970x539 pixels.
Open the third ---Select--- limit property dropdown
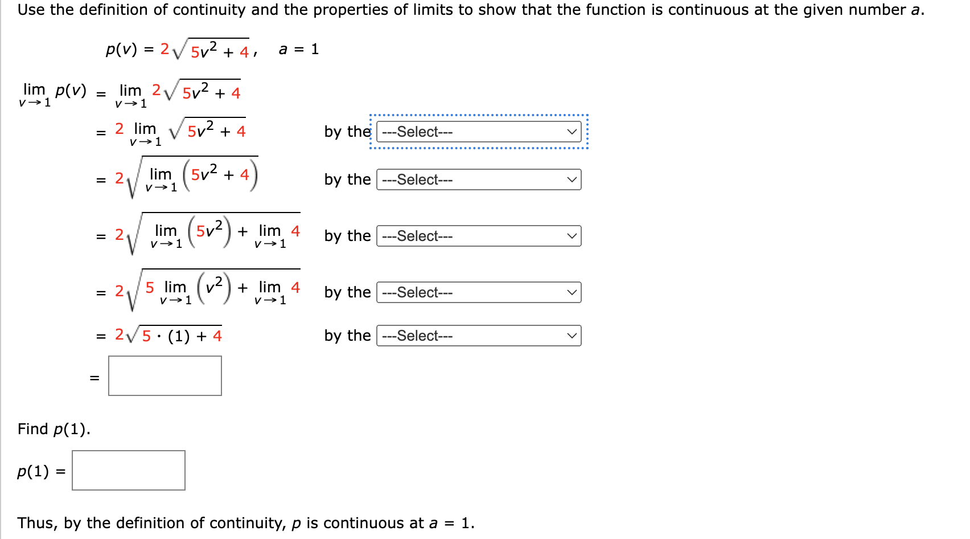point(478,236)
